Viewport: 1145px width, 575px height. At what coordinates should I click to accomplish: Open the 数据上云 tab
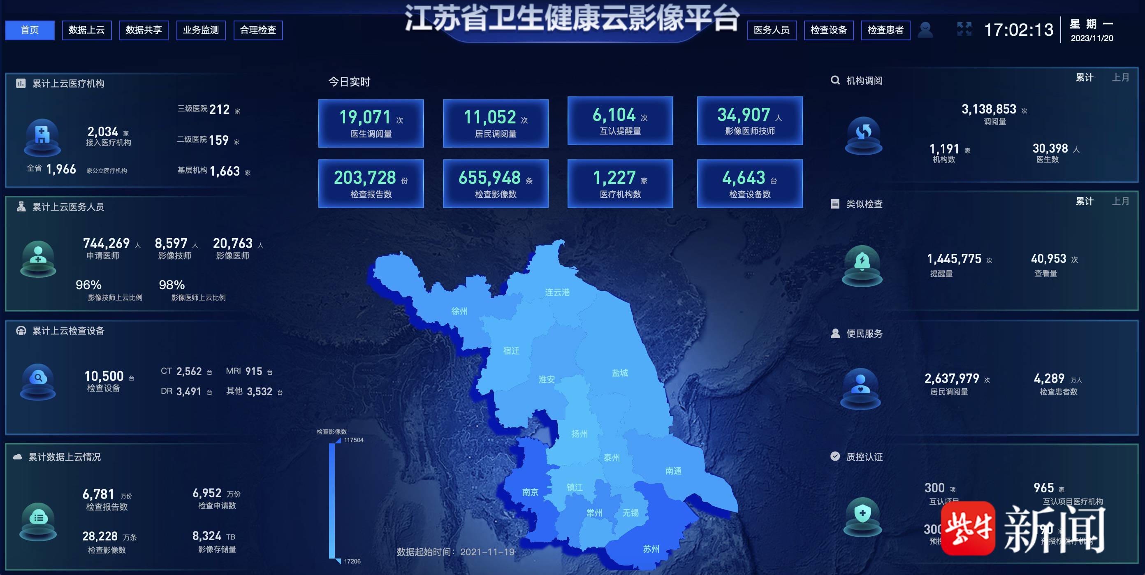pos(87,30)
